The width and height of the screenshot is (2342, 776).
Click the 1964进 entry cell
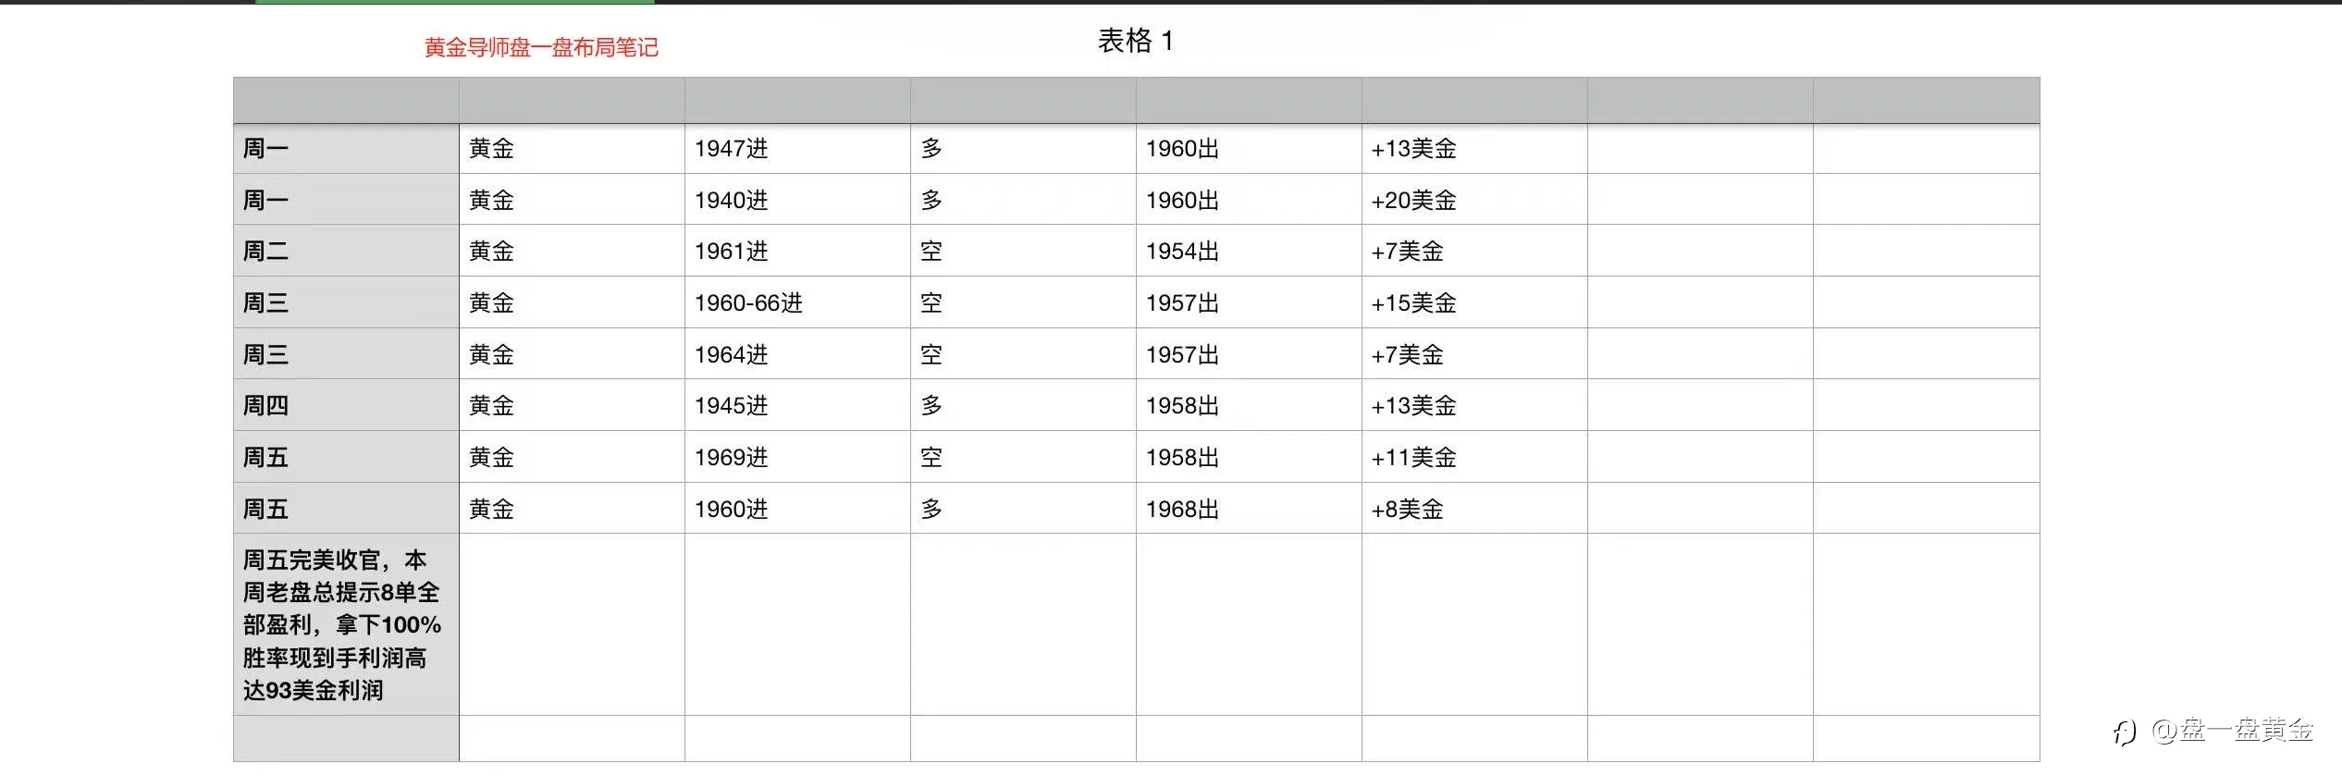point(797,354)
